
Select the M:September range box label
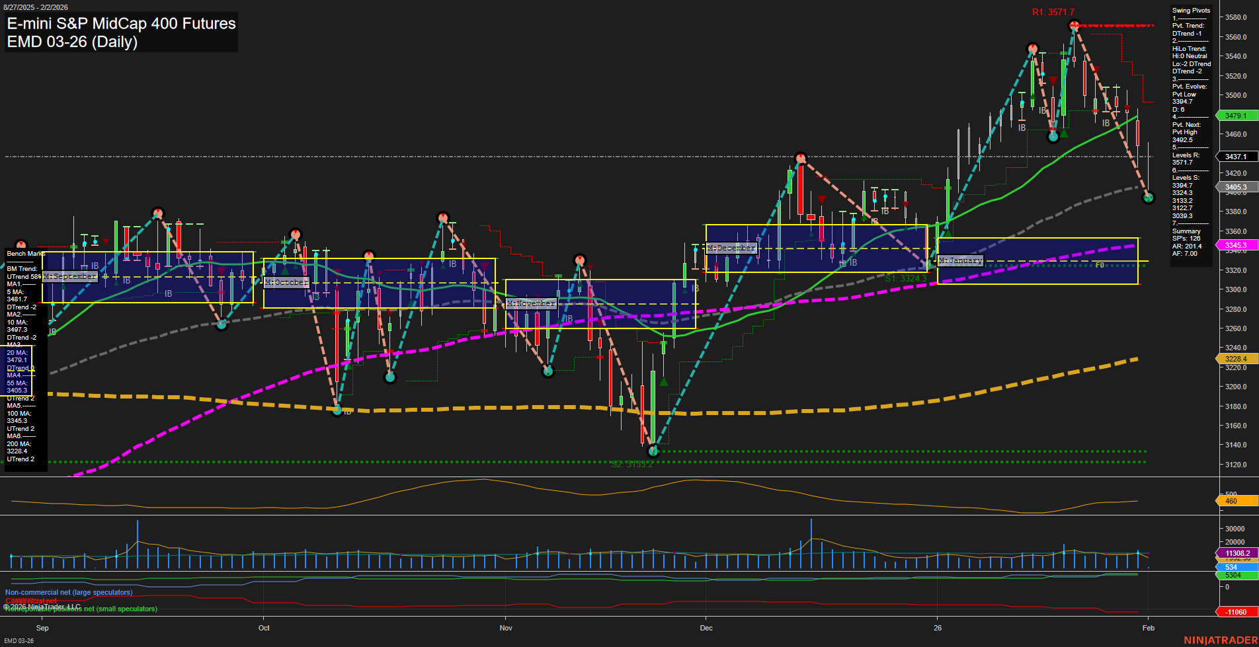click(x=69, y=277)
